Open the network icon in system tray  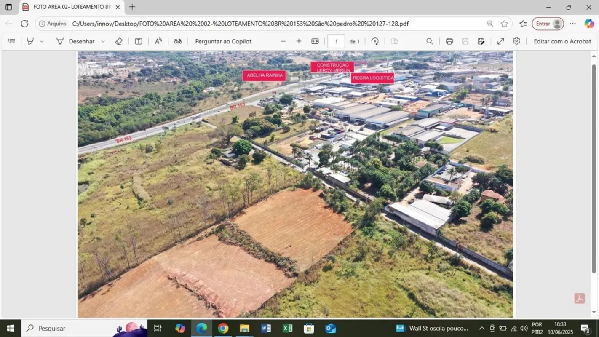point(513,328)
